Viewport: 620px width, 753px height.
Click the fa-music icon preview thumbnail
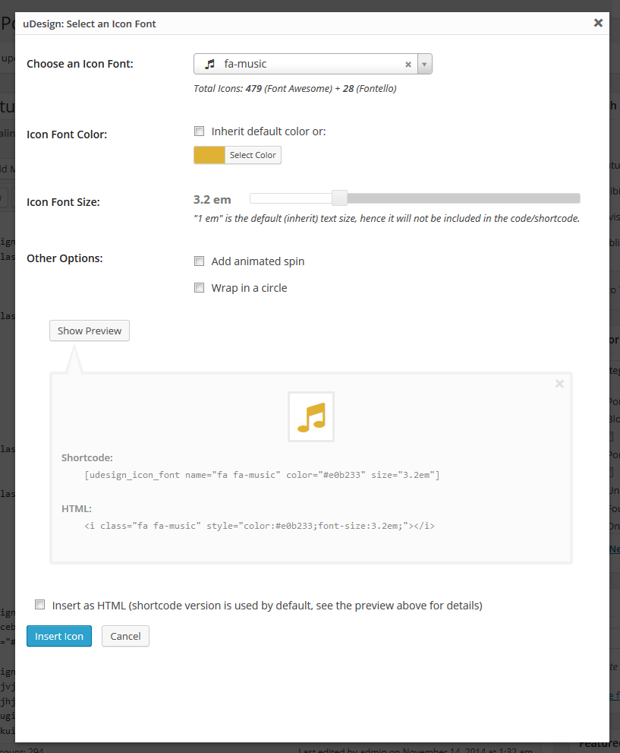pyautogui.click(x=311, y=416)
